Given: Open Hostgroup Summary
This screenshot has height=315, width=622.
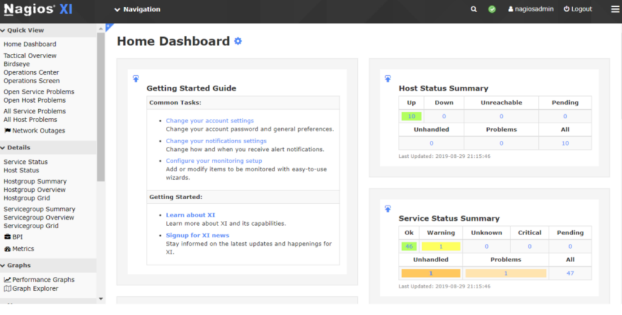Looking at the screenshot, I should point(35,181).
